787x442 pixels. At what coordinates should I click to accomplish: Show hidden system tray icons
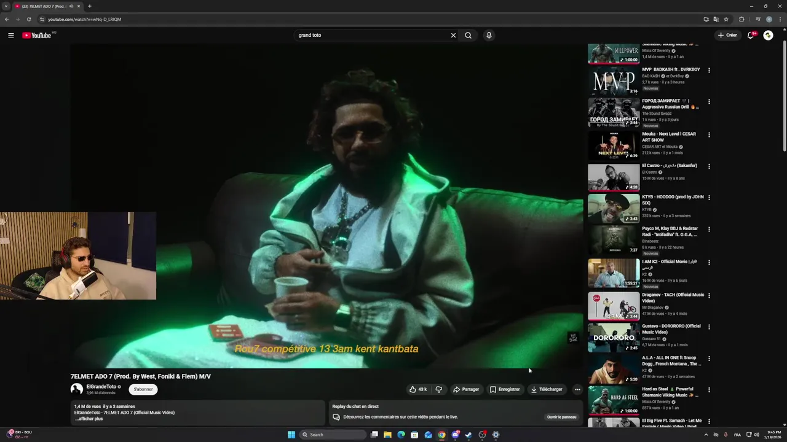tap(706, 435)
